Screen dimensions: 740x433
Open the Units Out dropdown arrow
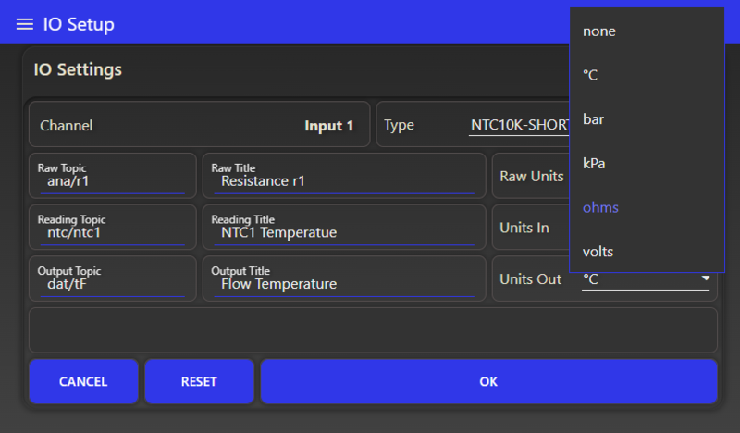(x=705, y=278)
